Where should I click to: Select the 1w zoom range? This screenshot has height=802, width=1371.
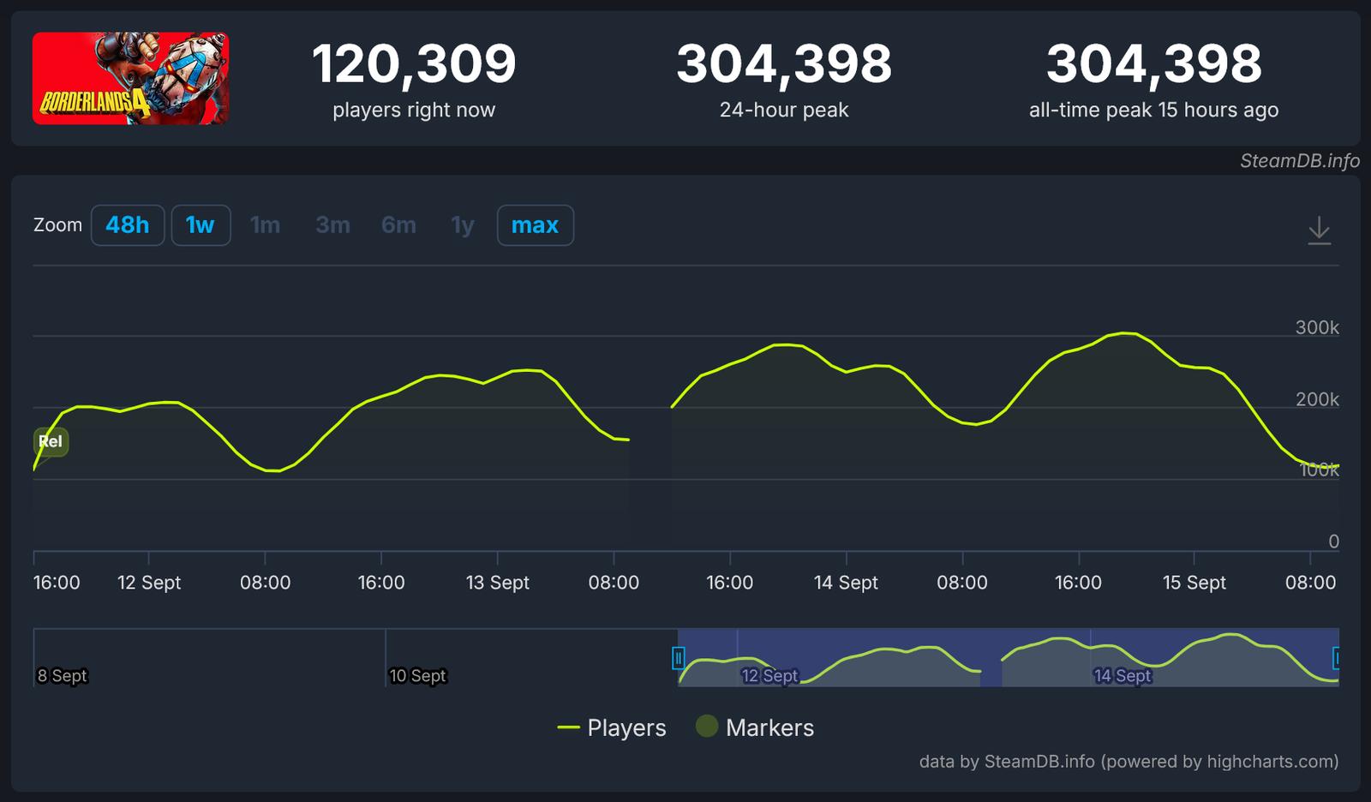[201, 225]
